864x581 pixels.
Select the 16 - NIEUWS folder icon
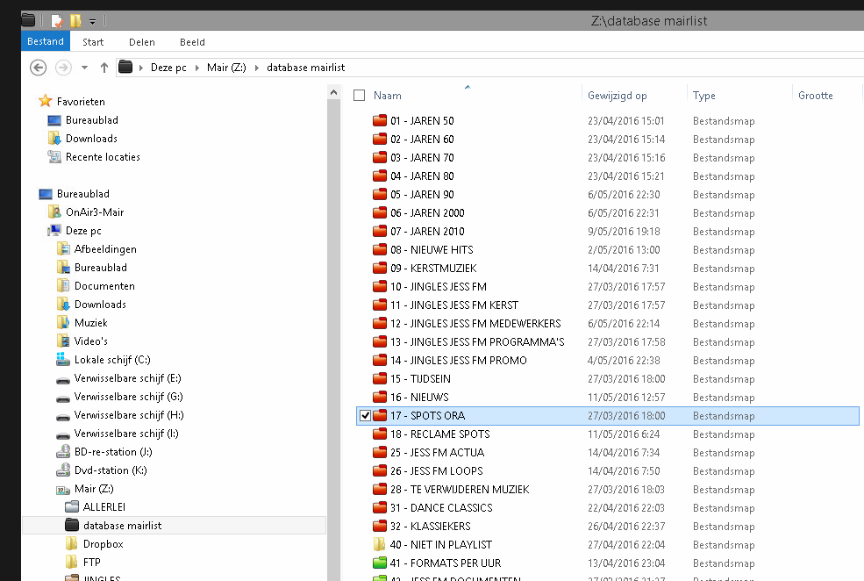coord(380,397)
